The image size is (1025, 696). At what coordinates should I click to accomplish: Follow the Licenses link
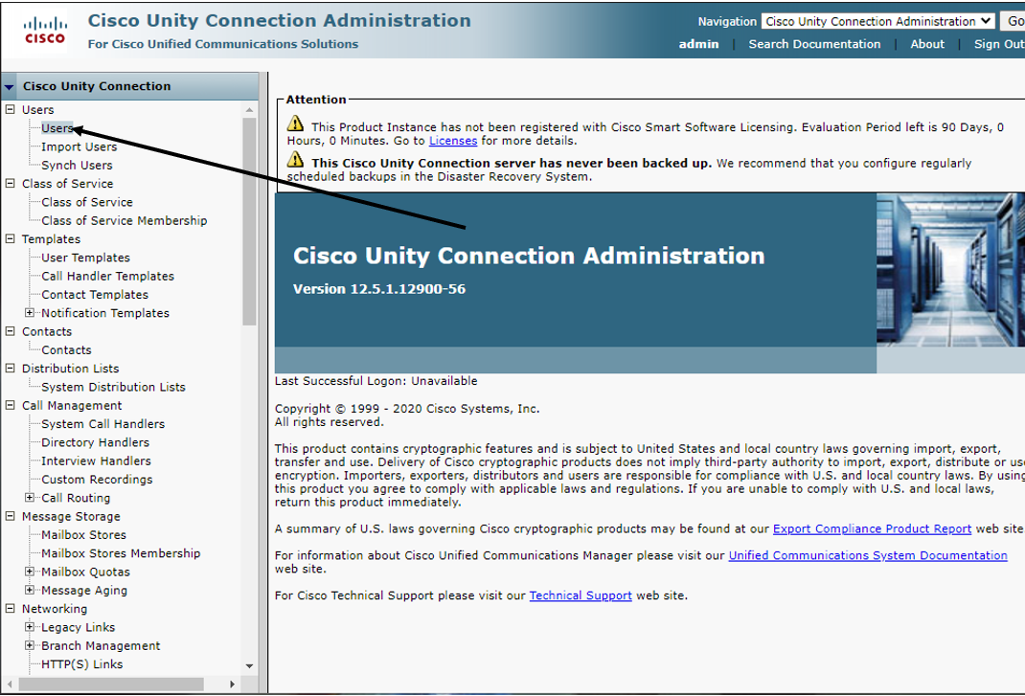pos(452,141)
